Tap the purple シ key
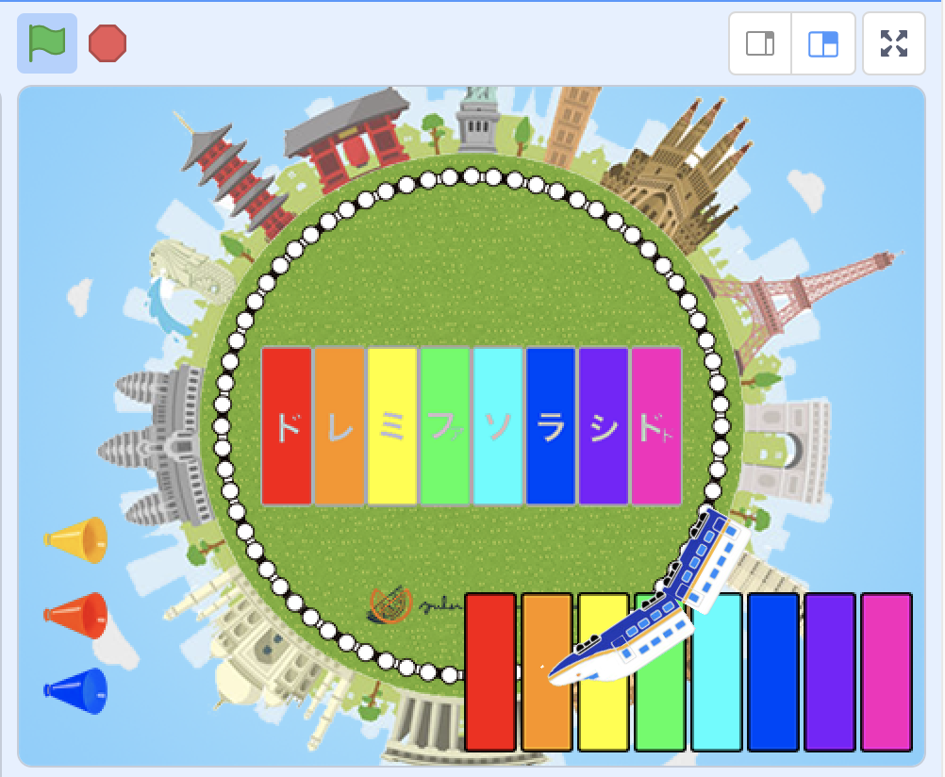The width and height of the screenshot is (945, 777). click(604, 425)
